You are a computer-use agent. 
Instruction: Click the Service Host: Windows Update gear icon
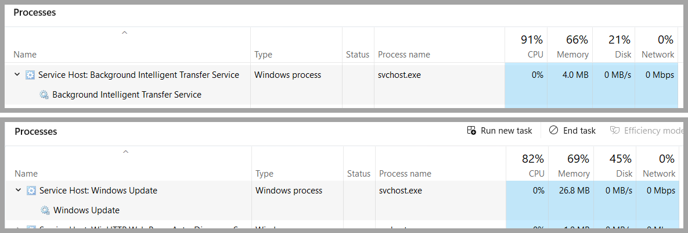pos(31,191)
